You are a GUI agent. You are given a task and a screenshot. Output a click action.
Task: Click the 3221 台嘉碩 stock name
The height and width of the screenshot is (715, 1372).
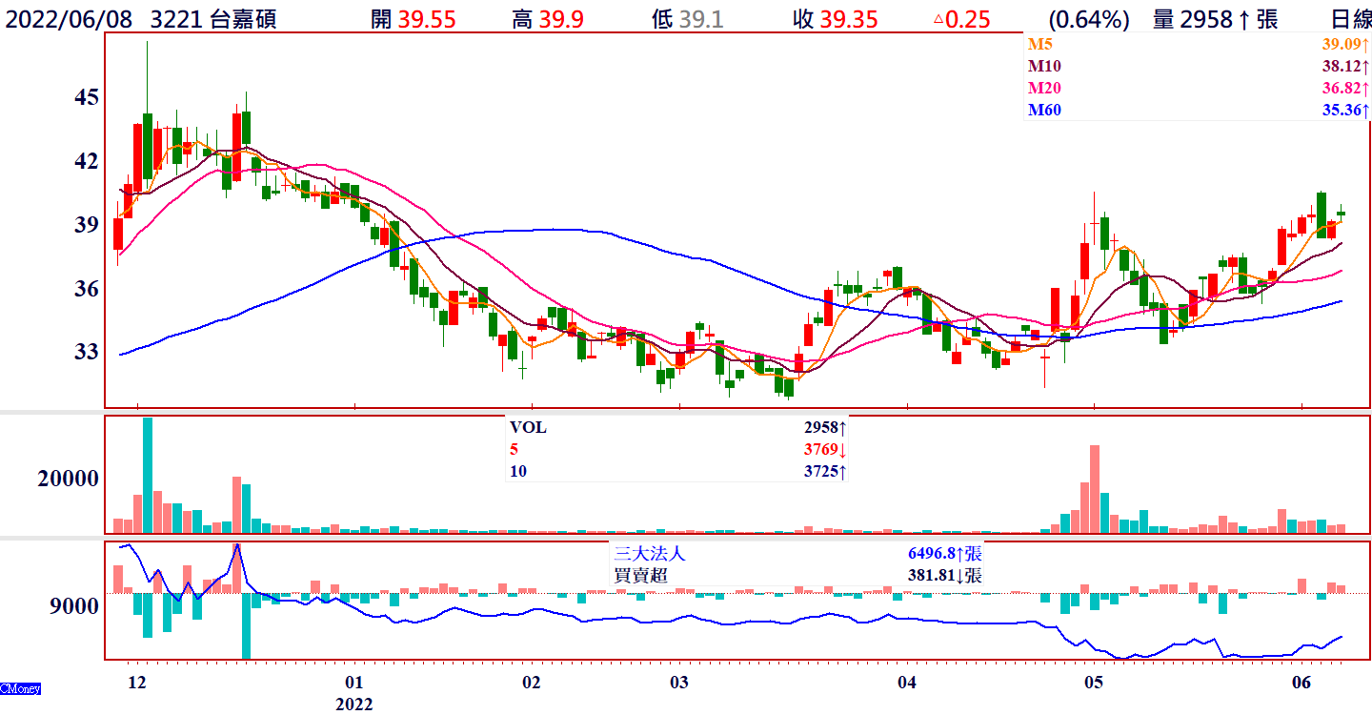point(213,20)
